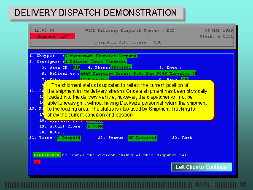Click the Prov field showing ON
The height and width of the screenshot is (190, 253).
(x=184, y=79)
